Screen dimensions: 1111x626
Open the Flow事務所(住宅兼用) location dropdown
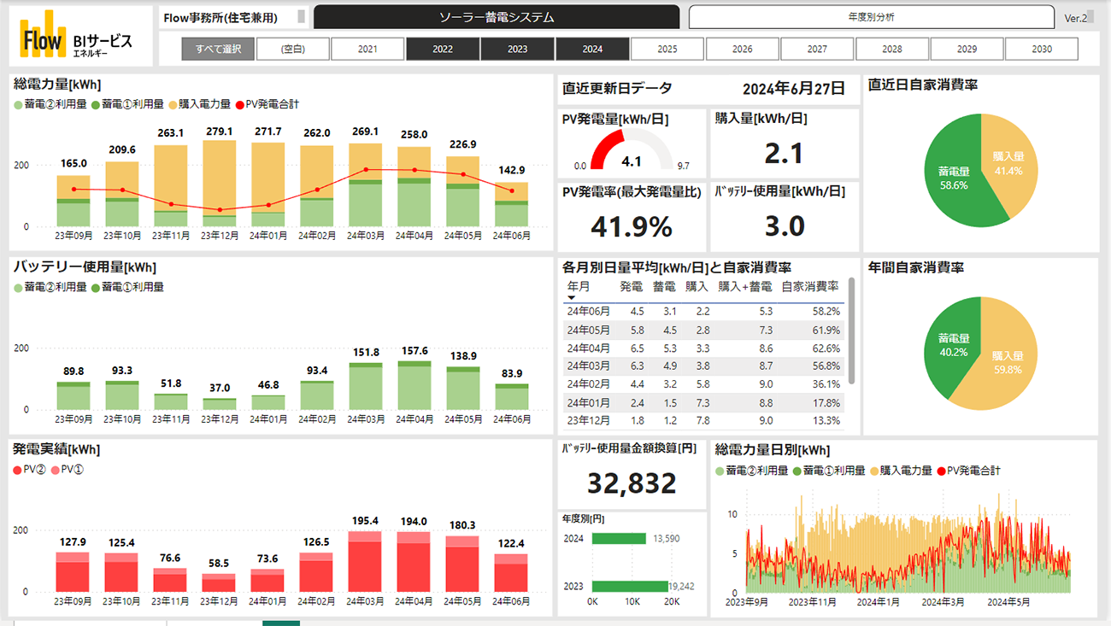tap(301, 17)
